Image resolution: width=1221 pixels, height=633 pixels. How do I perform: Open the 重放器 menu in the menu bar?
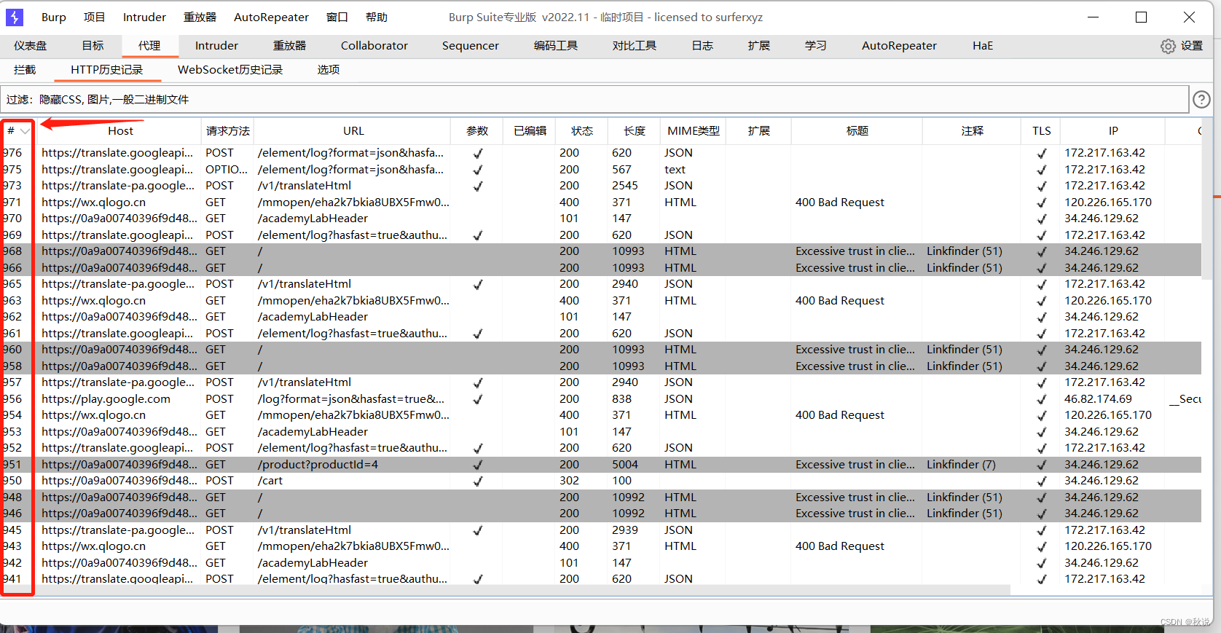pyautogui.click(x=200, y=17)
